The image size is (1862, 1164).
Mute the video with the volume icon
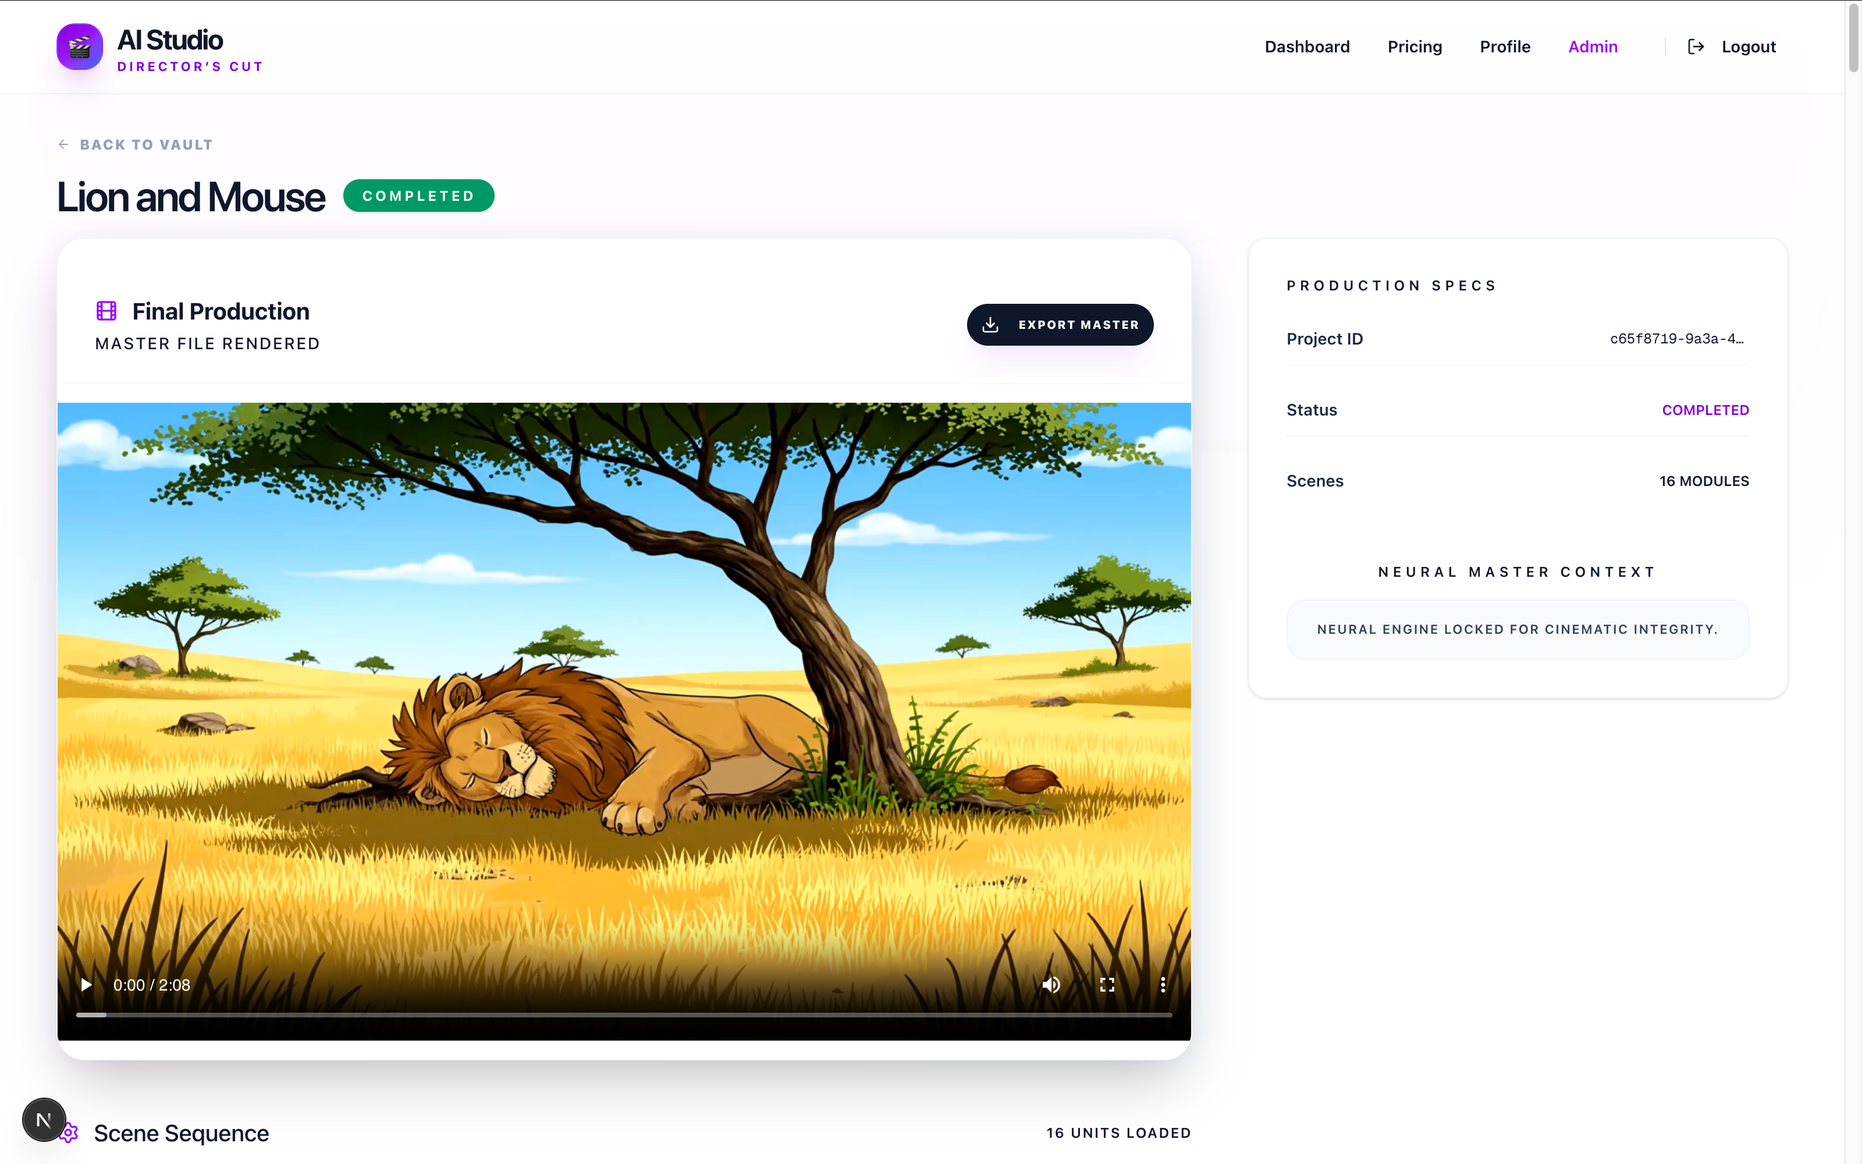(x=1051, y=985)
